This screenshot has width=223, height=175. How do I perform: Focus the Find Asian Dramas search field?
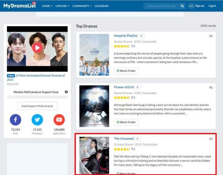click(x=161, y=6)
